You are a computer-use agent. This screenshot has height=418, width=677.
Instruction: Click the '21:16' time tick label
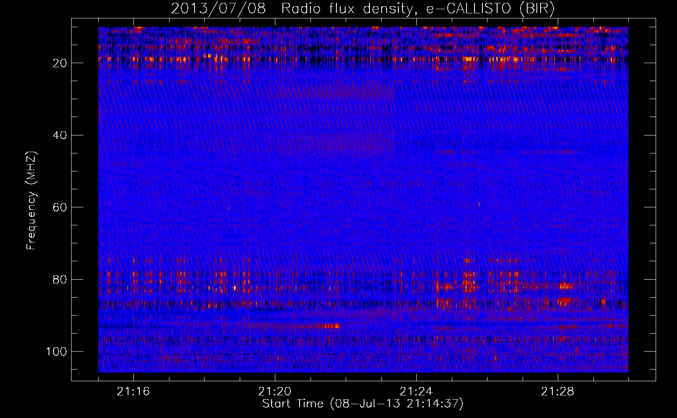(133, 392)
